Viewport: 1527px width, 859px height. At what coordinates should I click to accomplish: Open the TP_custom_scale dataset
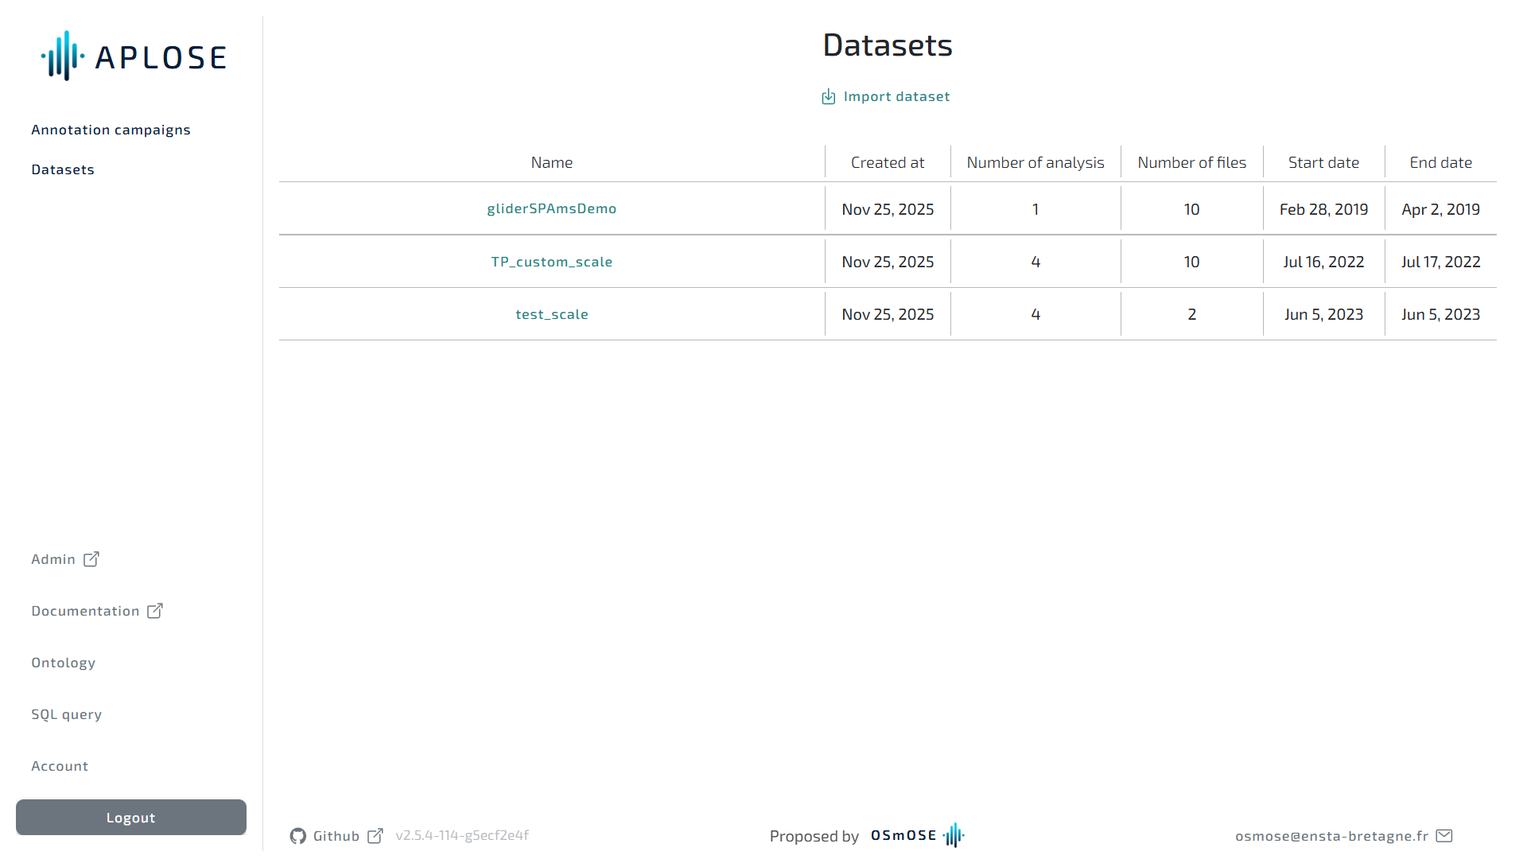point(551,262)
